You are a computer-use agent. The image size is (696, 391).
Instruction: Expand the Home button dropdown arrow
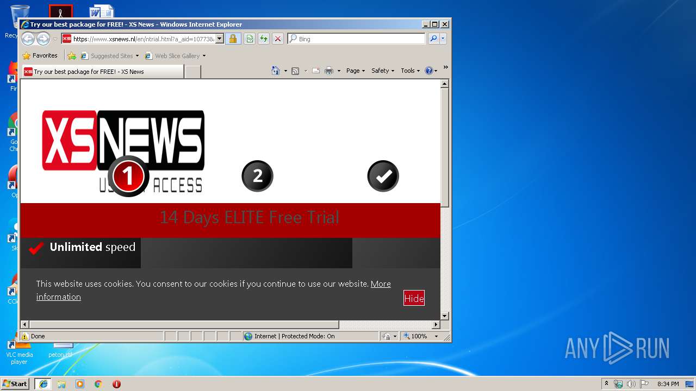point(285,71)
